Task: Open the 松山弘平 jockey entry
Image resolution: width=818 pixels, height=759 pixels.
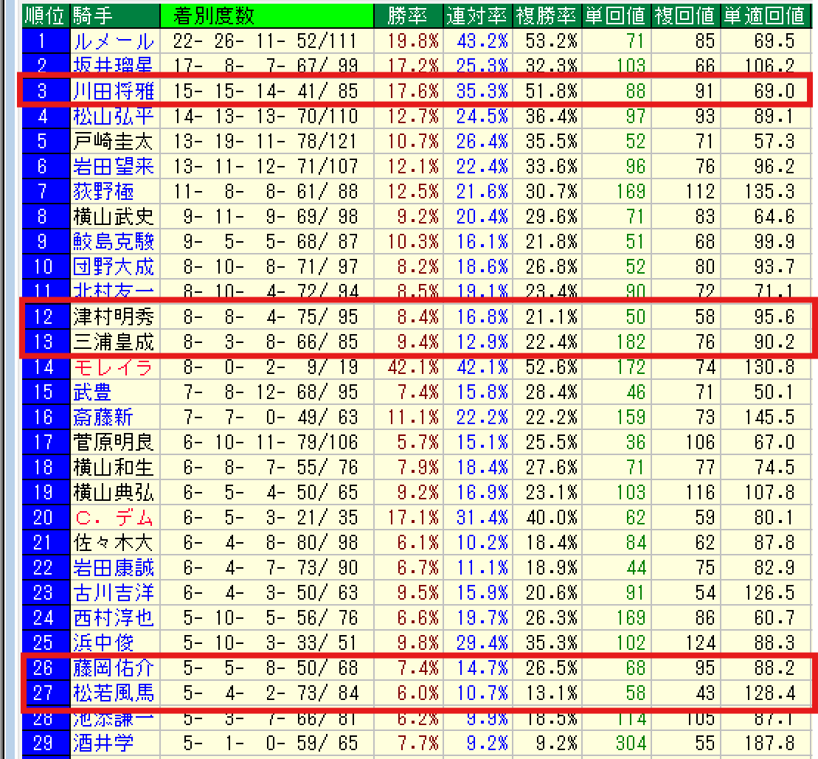Action: click(113, 117)
